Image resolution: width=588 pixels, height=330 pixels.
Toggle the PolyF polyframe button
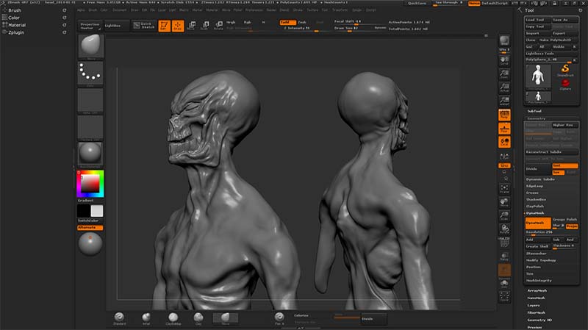504,243
